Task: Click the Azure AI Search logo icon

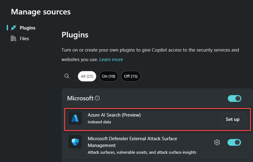Action: pyautogui.click(x=75, y=118)
